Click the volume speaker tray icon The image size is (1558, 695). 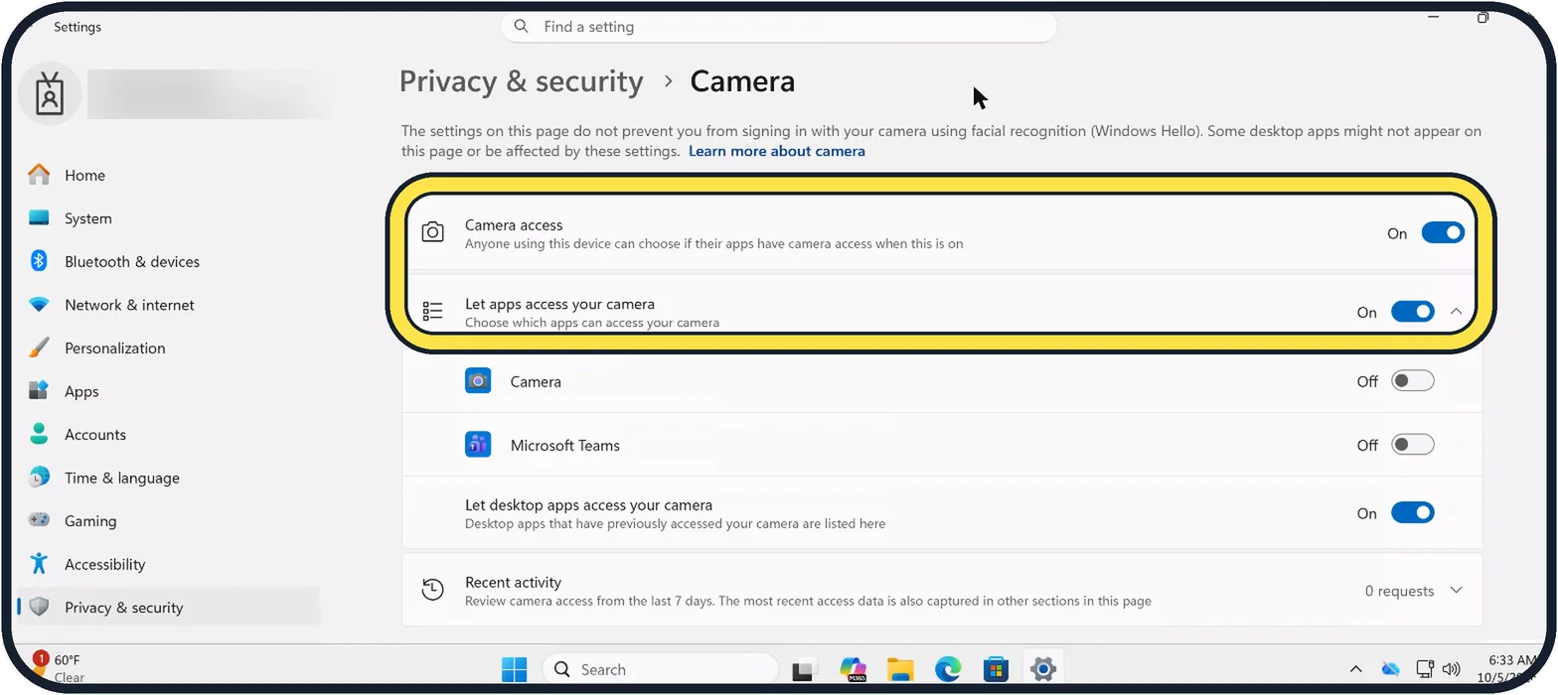tap(1451, 669)
